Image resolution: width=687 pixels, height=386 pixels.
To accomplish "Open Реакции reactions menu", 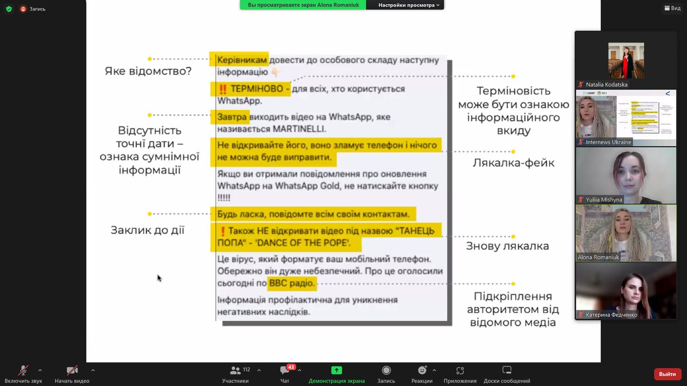I will pyautogui.click(x=422, y=374).
